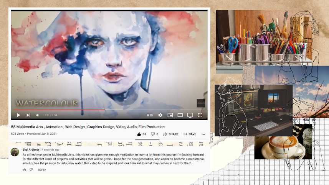The image size is (329, 185).
Task: Enter full screen mode
Action: tap(200, 115)
